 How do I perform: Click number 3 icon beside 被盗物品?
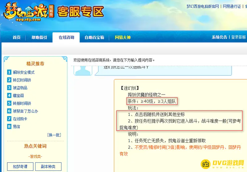(x=9, y=88)
